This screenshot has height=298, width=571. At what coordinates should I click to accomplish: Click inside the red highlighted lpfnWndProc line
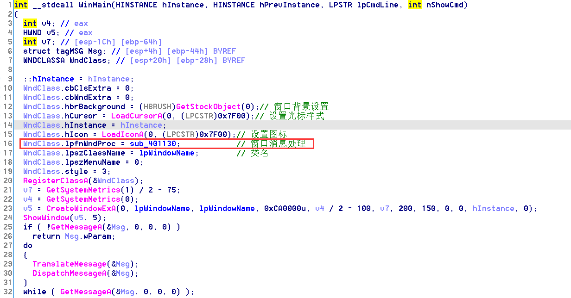(x=93, y=143)
